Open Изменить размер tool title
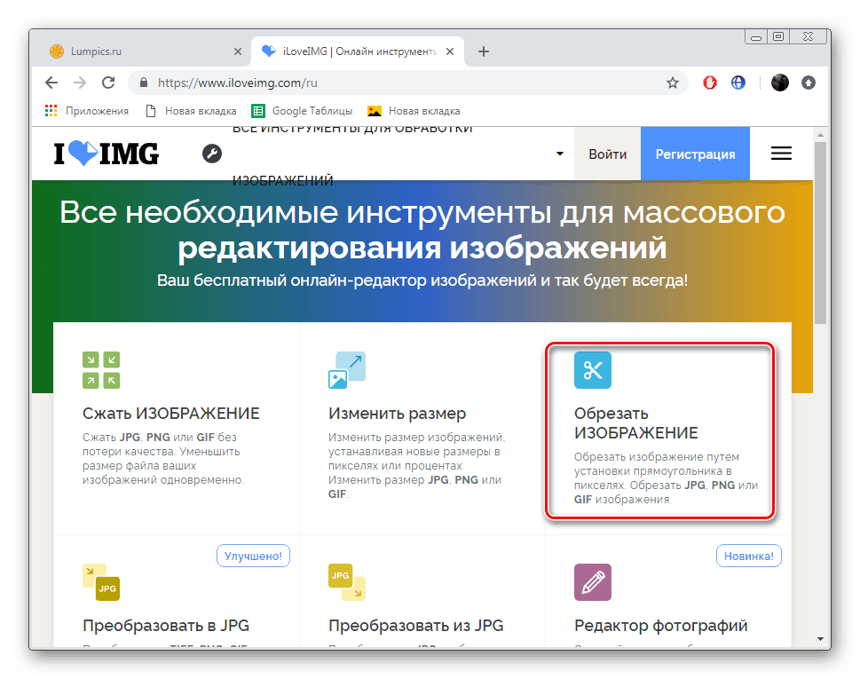The image size is (860, 679). 397,413
